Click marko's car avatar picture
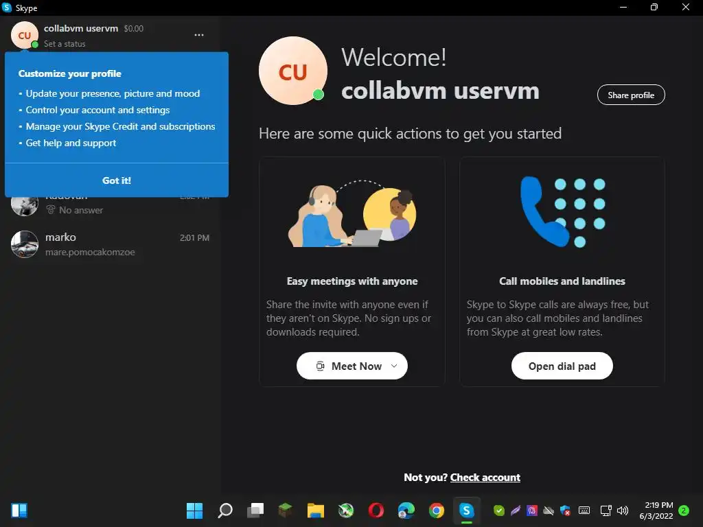This screenshot has height=527, width=703. click(x=25, y=244)
